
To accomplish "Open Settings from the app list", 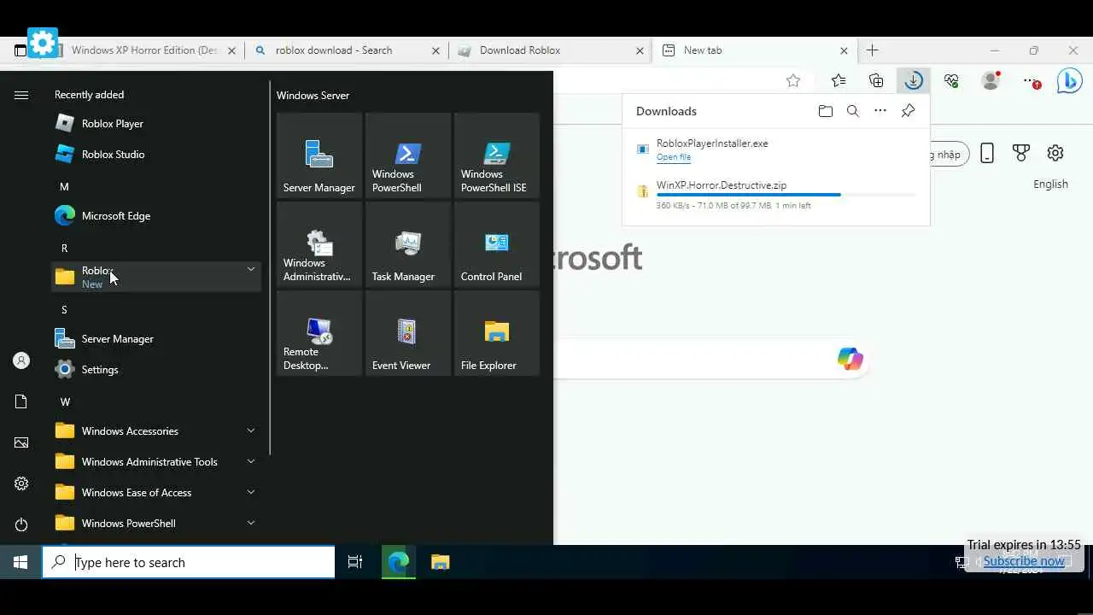I will (x=156, y=370).
